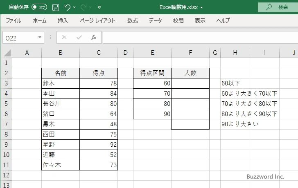Open the ヘルプ tab
298x188 pixels.
pyautogui.click(x=223, y=20)
